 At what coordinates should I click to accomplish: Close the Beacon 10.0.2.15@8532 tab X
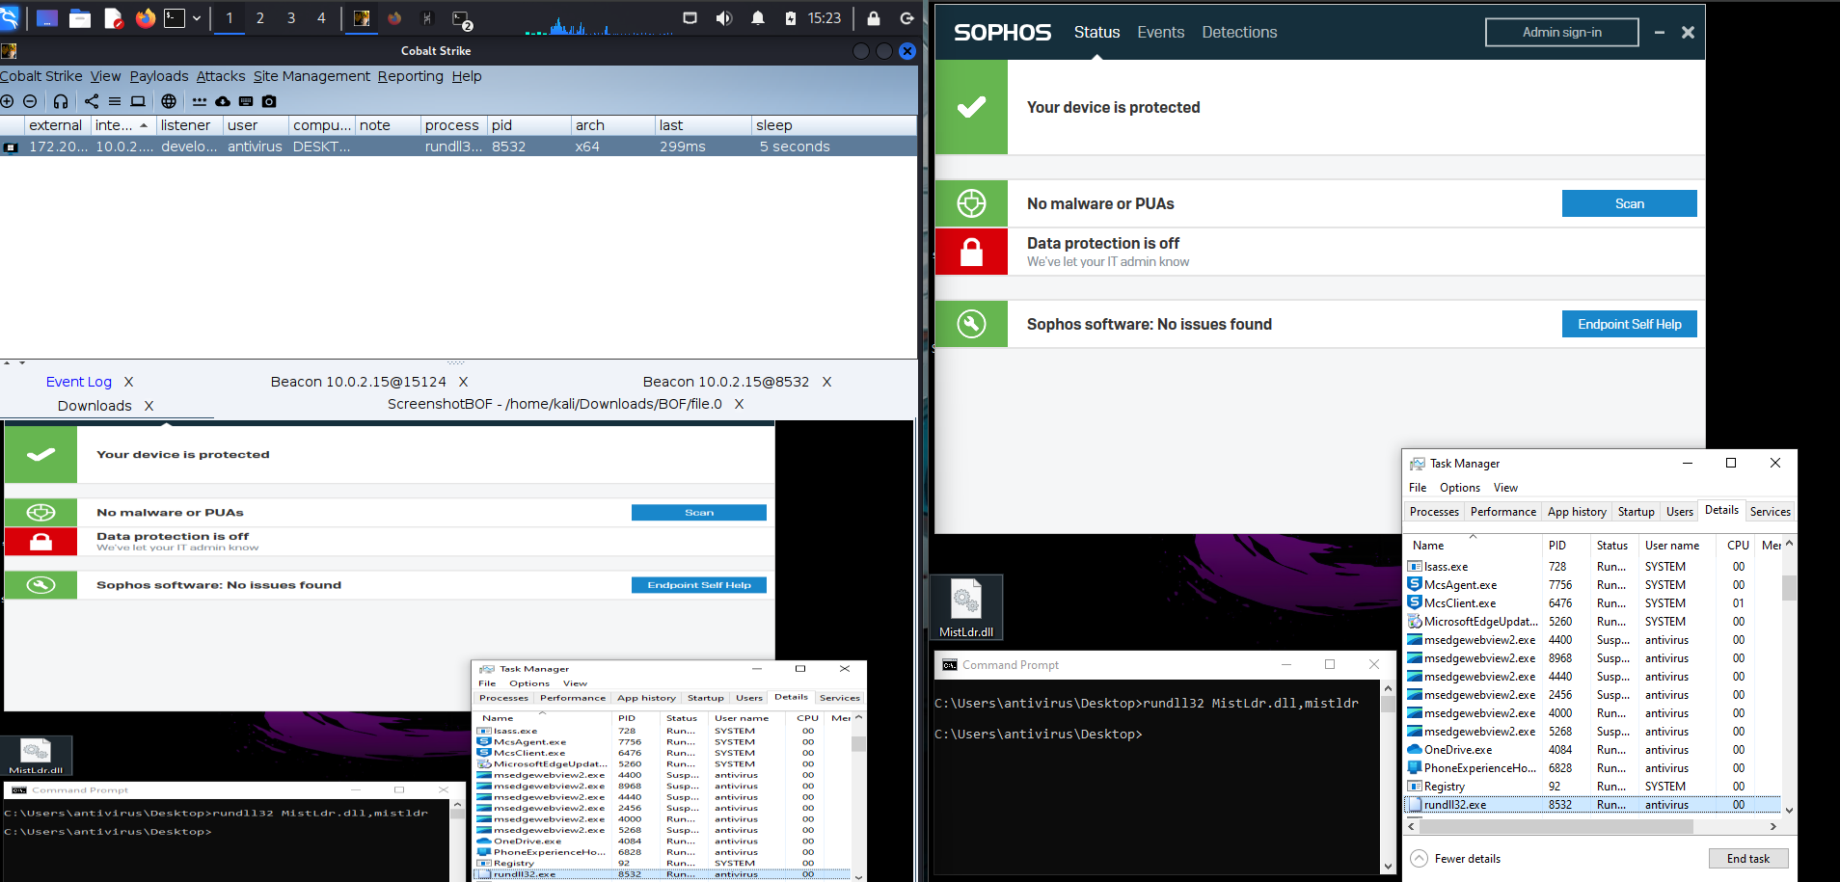[826, 382]
